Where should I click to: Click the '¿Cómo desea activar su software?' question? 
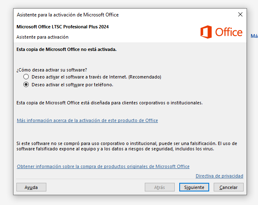coord(52,69)
